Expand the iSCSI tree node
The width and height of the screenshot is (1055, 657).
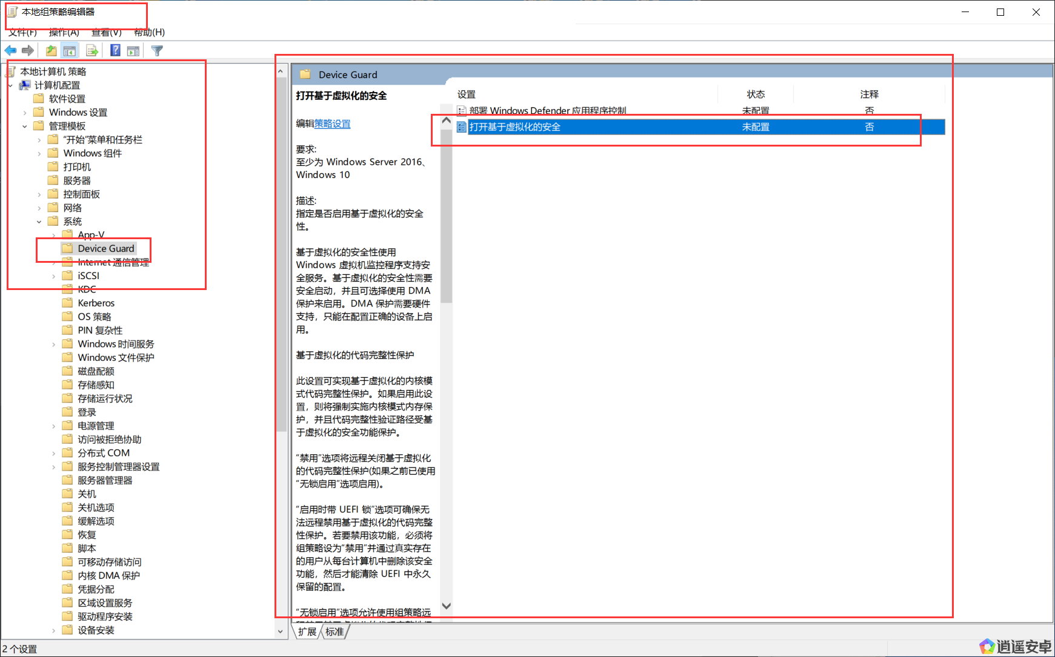tap(54, 276)
